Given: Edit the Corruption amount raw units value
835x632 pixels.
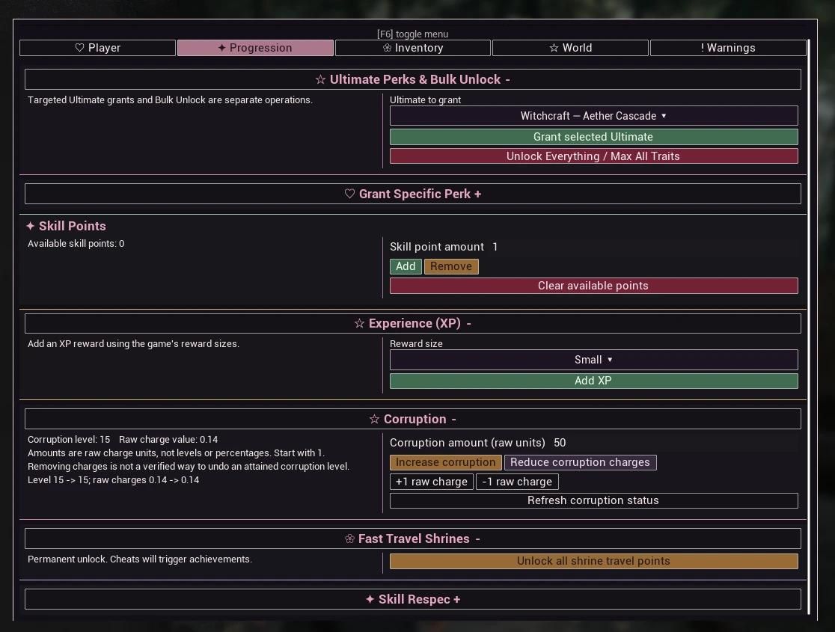Looking at the screenshot, I should 560,443.
